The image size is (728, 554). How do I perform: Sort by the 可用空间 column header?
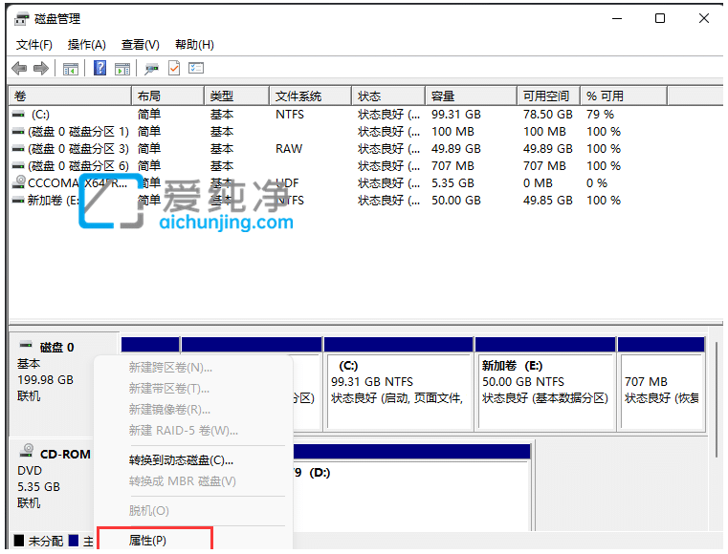tap(549, 96)
